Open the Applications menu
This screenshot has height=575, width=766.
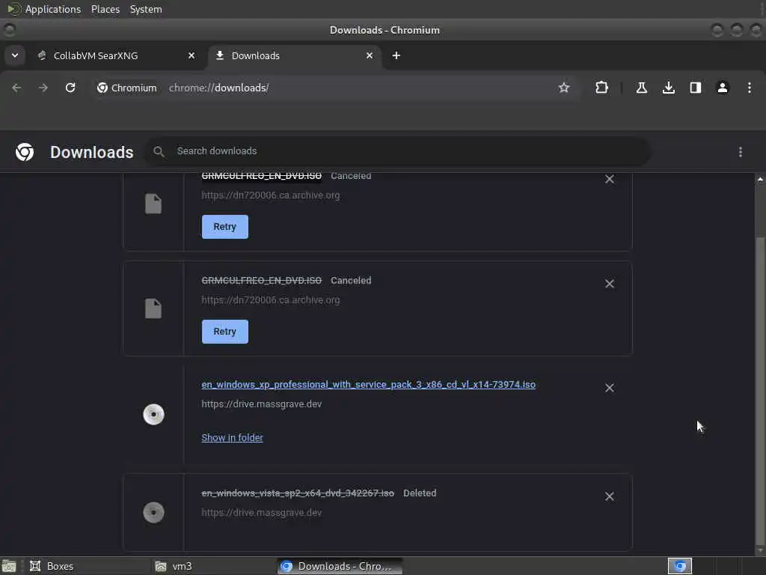[x=53, y=9]
